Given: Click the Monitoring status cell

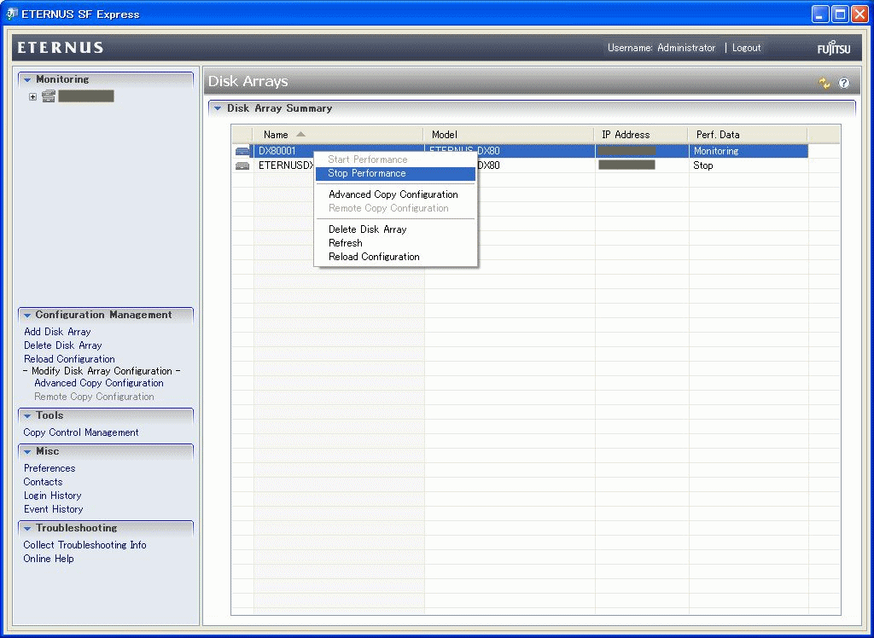Looking at the screenshot, I should [716, 151].
